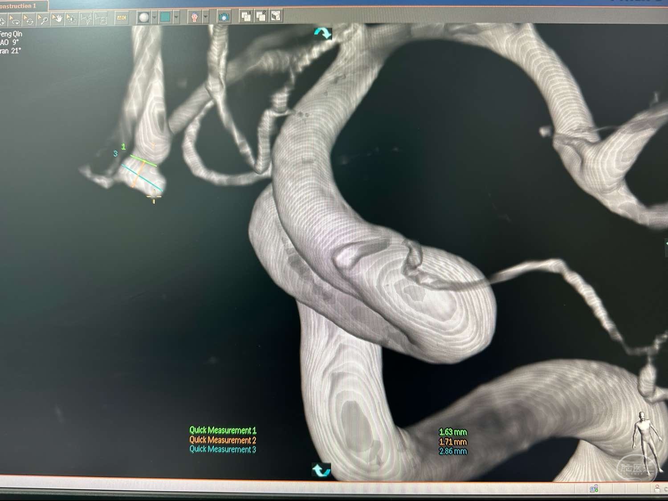
Task: Select the zoom magnifier tool
Action: point(43,19)
